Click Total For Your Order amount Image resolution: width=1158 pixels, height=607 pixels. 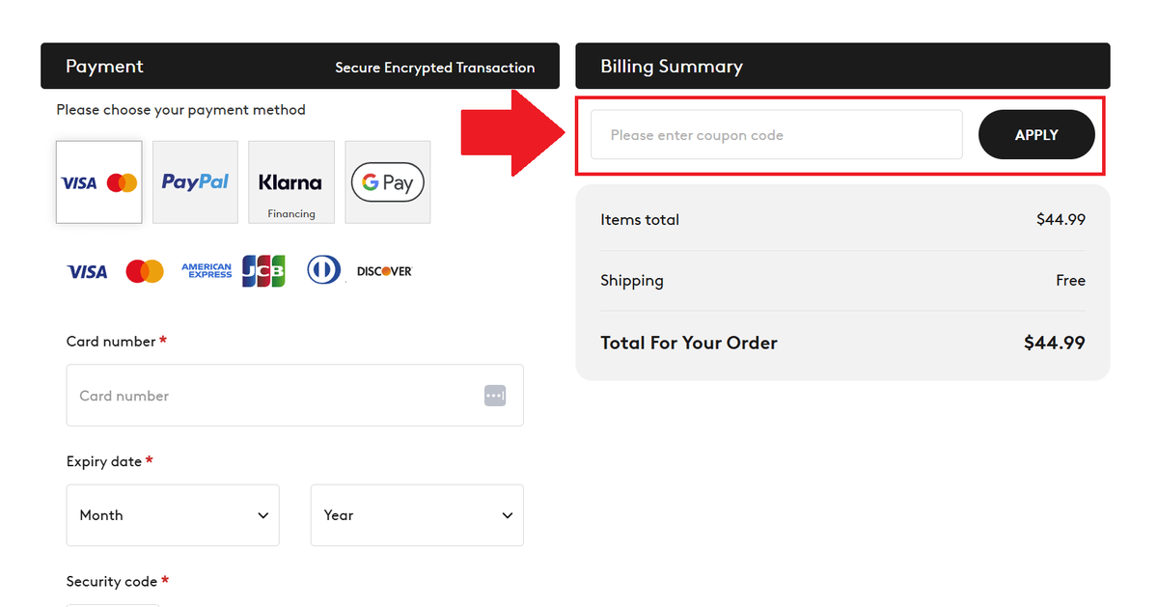tap(1054, 343)
